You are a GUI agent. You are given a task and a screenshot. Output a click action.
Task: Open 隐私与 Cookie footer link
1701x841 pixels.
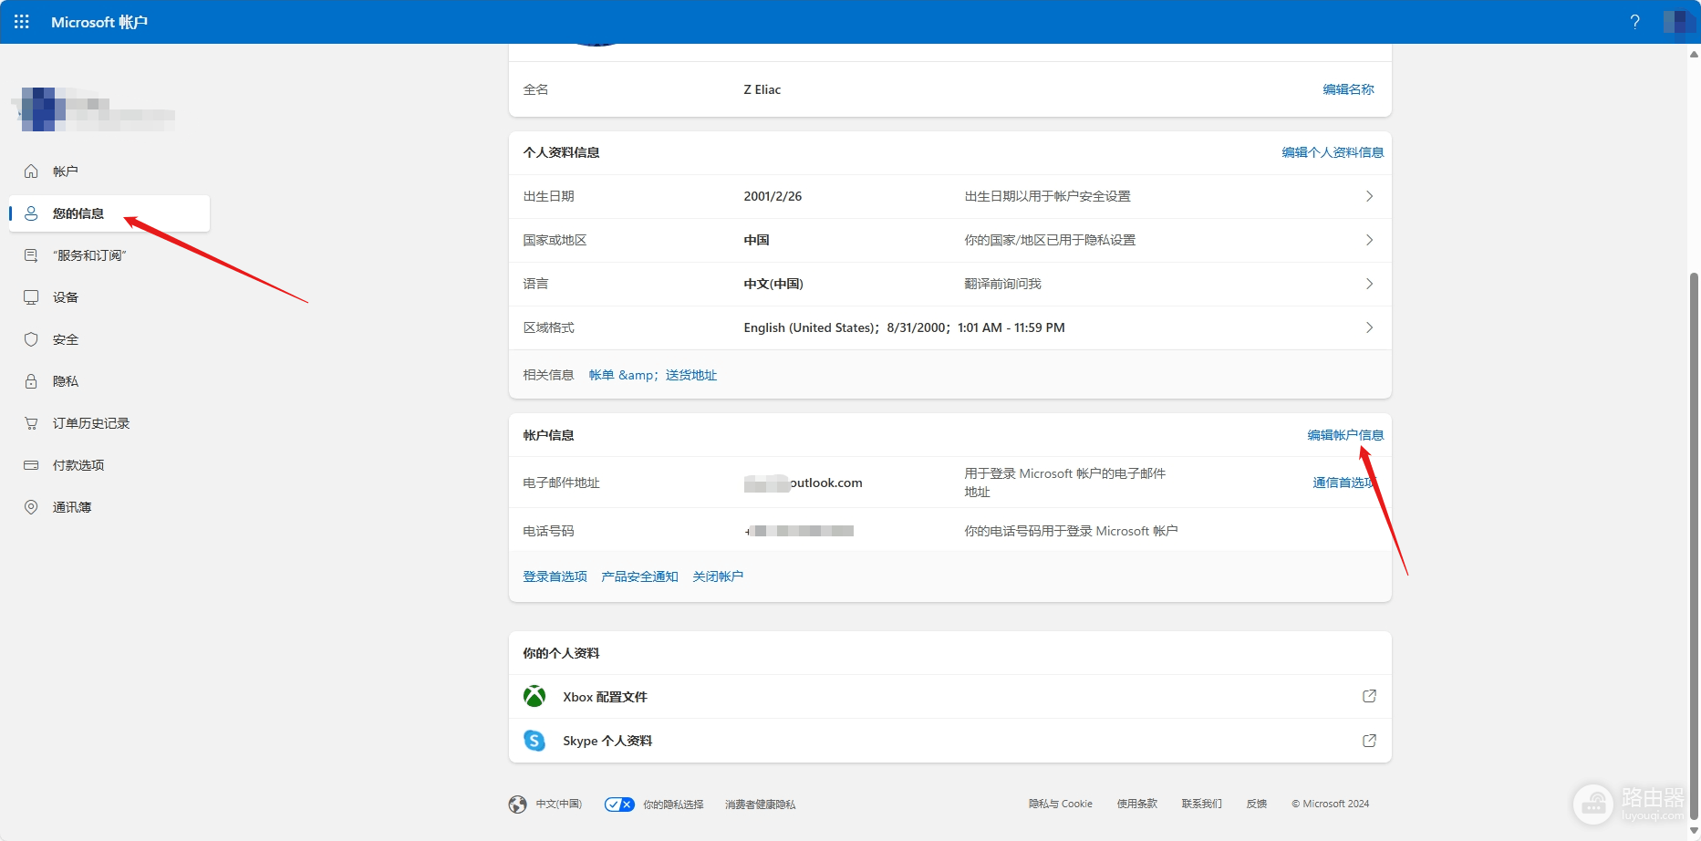coord(1061,804)
